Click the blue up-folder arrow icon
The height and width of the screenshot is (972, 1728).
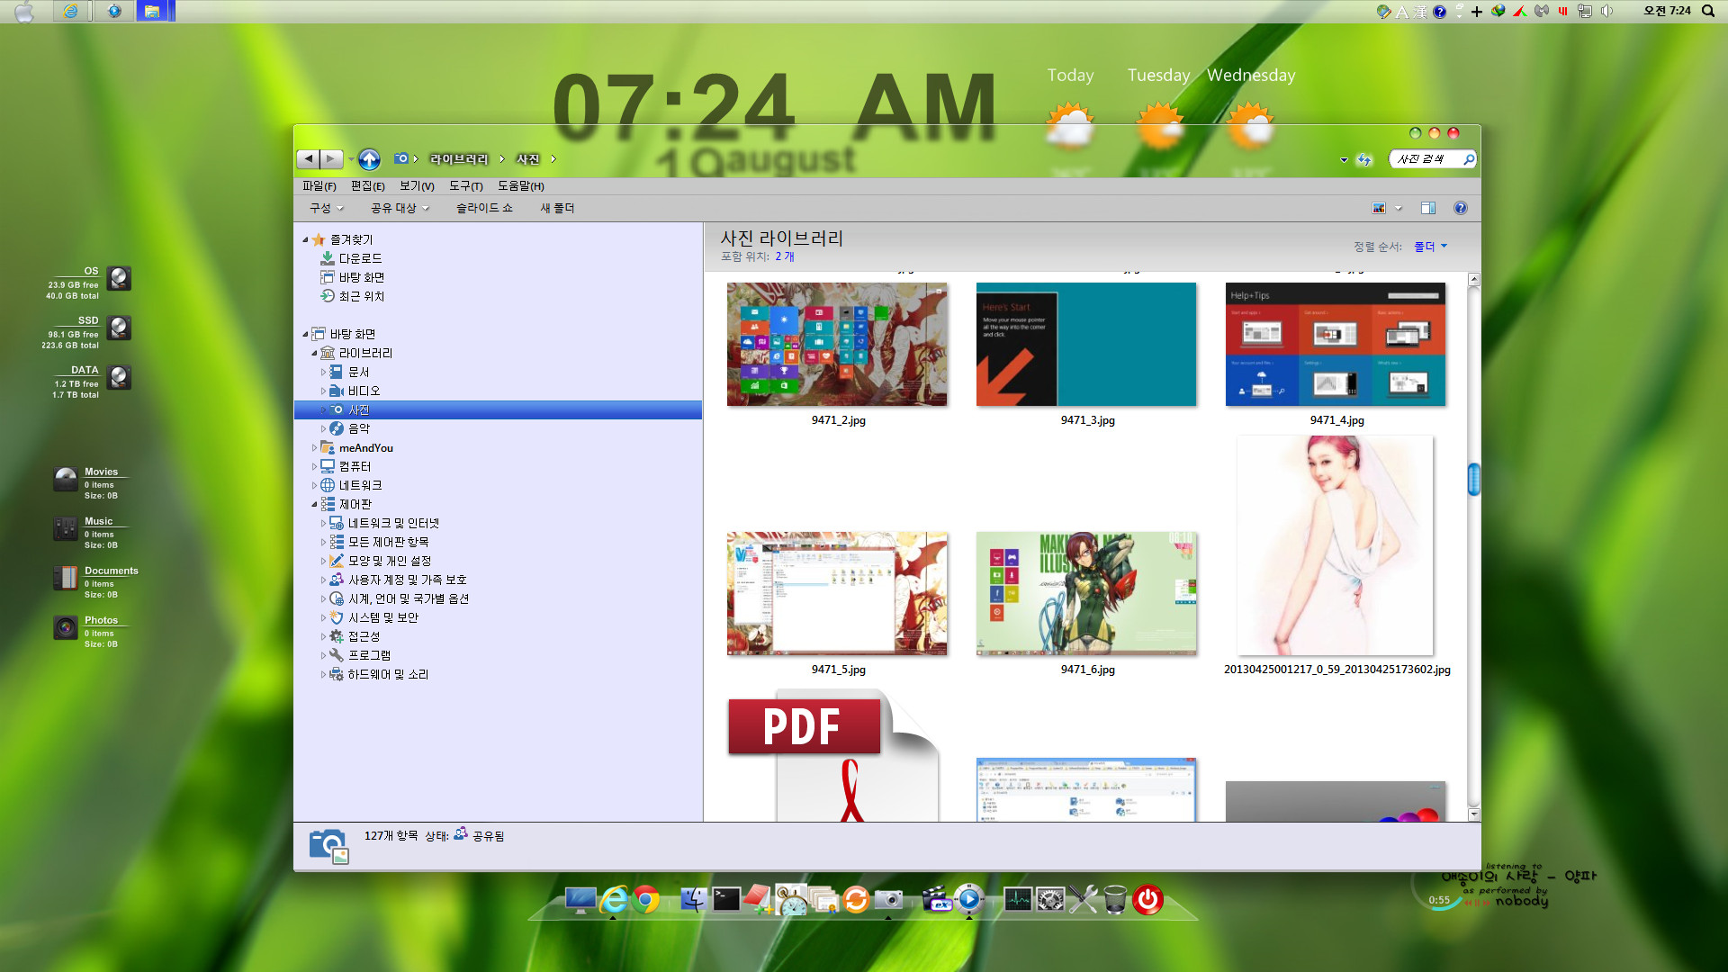369,159
